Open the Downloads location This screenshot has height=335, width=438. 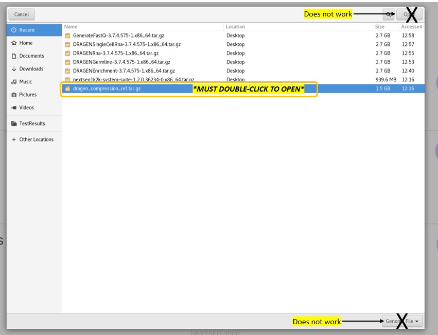click(x=31, y=69)
